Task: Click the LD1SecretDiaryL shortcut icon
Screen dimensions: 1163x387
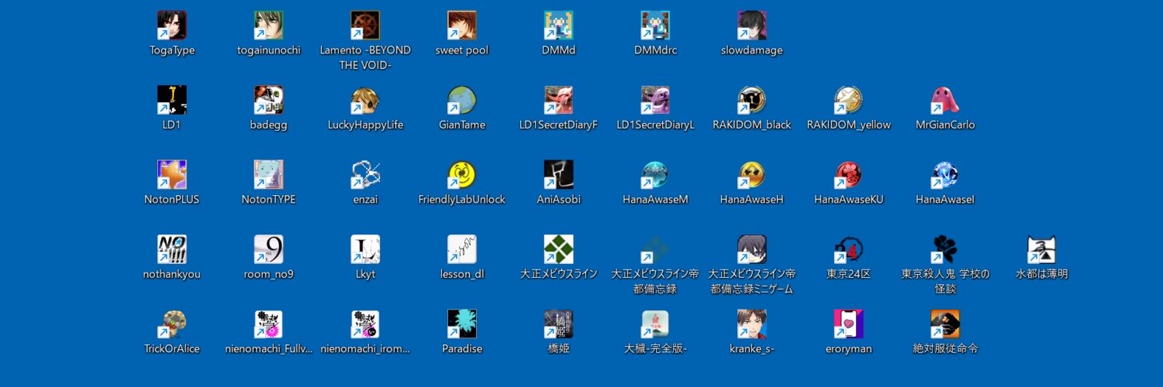Action: (655, 100)
